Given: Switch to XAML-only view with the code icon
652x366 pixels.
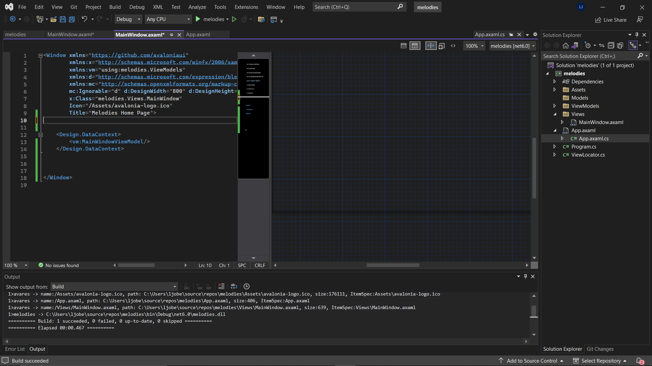Looking at the screenshot, I should tap(453, 45).
